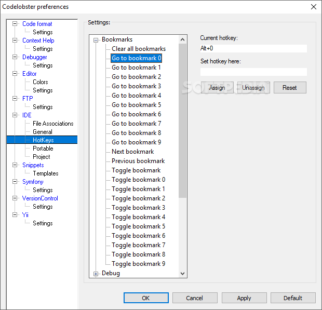The image size is (322, 310).
Task: Click the Cancel button
Action: point(195,298)
